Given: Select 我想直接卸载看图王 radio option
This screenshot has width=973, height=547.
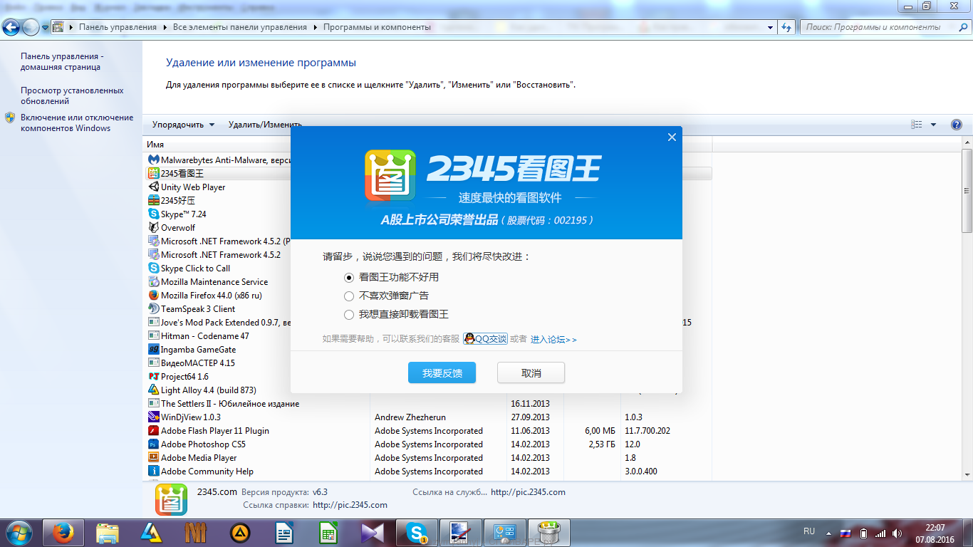Looking at the screenshot, I should tap(349, 314).
